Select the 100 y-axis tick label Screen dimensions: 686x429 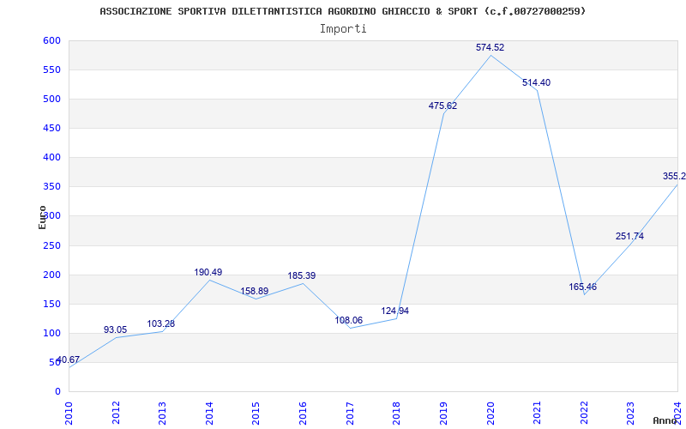[x=51, y=334]
